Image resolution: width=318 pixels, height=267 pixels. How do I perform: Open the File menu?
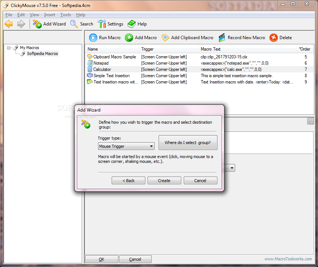[x=9, y=15]
